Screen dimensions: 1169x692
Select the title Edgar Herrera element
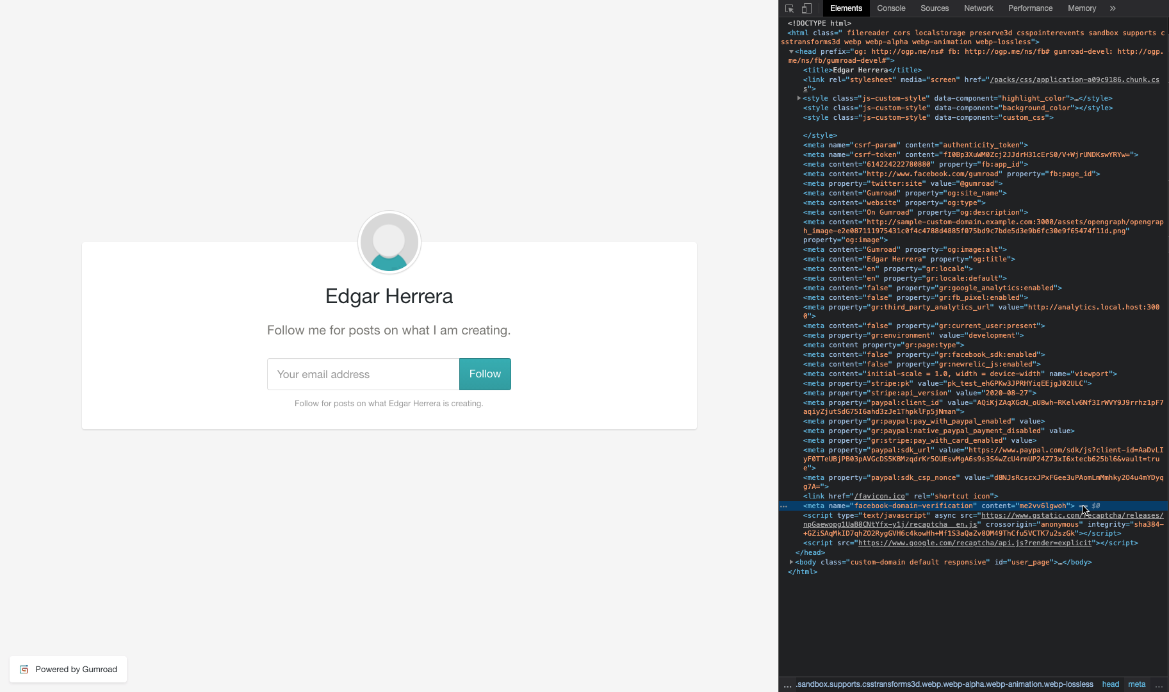(x=862, y=70)
